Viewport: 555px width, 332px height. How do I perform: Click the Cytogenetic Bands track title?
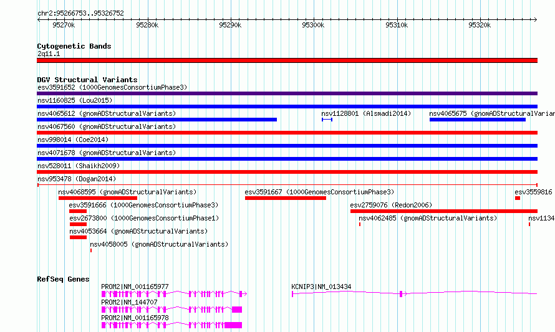point(74,46)
